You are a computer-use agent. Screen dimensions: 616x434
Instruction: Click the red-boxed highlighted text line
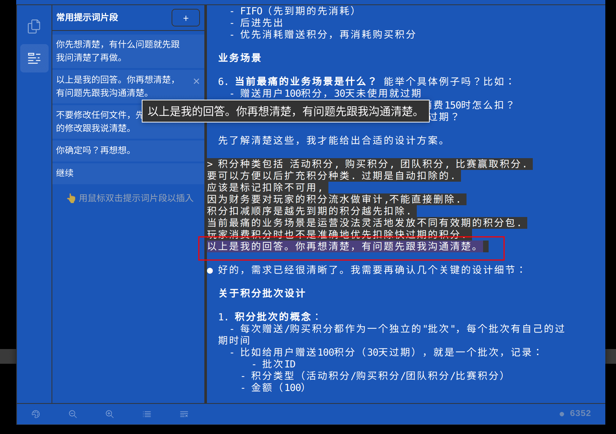pos(345,247)
